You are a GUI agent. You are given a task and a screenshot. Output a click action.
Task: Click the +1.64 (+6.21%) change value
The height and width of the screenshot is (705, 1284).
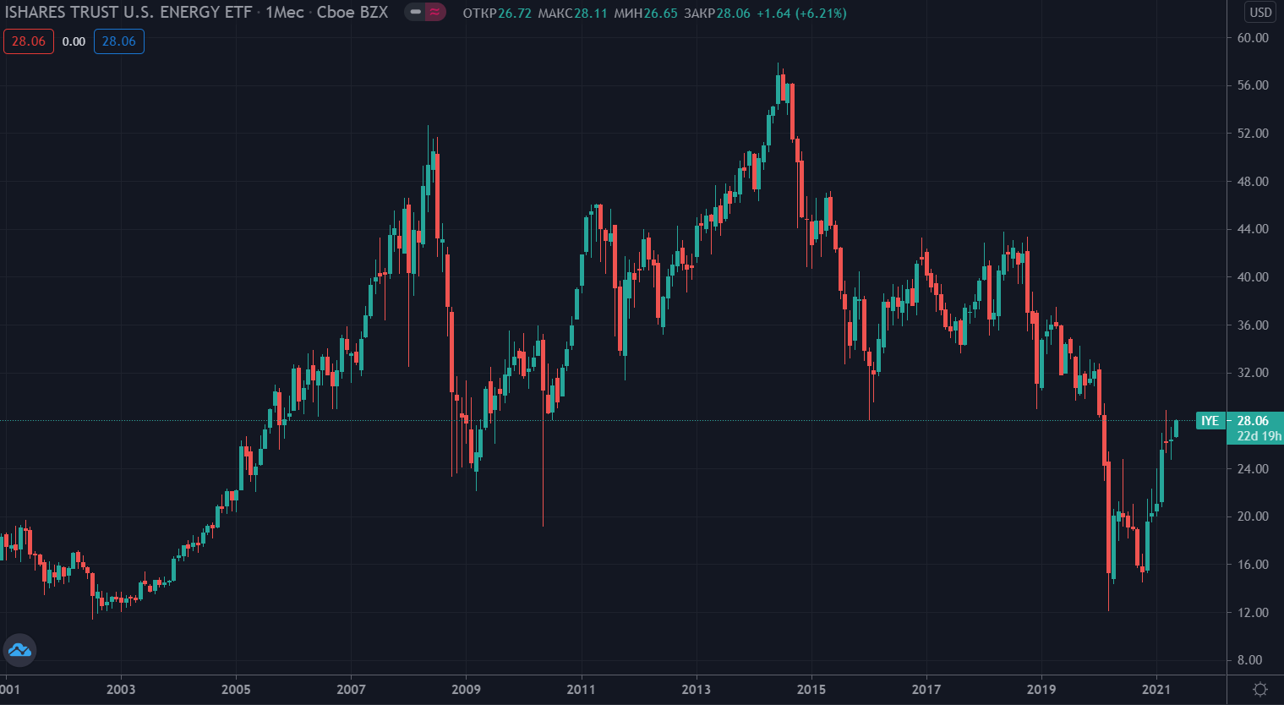point(801,14)
